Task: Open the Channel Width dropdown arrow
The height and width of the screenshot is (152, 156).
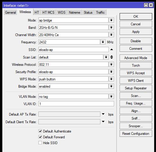Action: click(111, 35)
